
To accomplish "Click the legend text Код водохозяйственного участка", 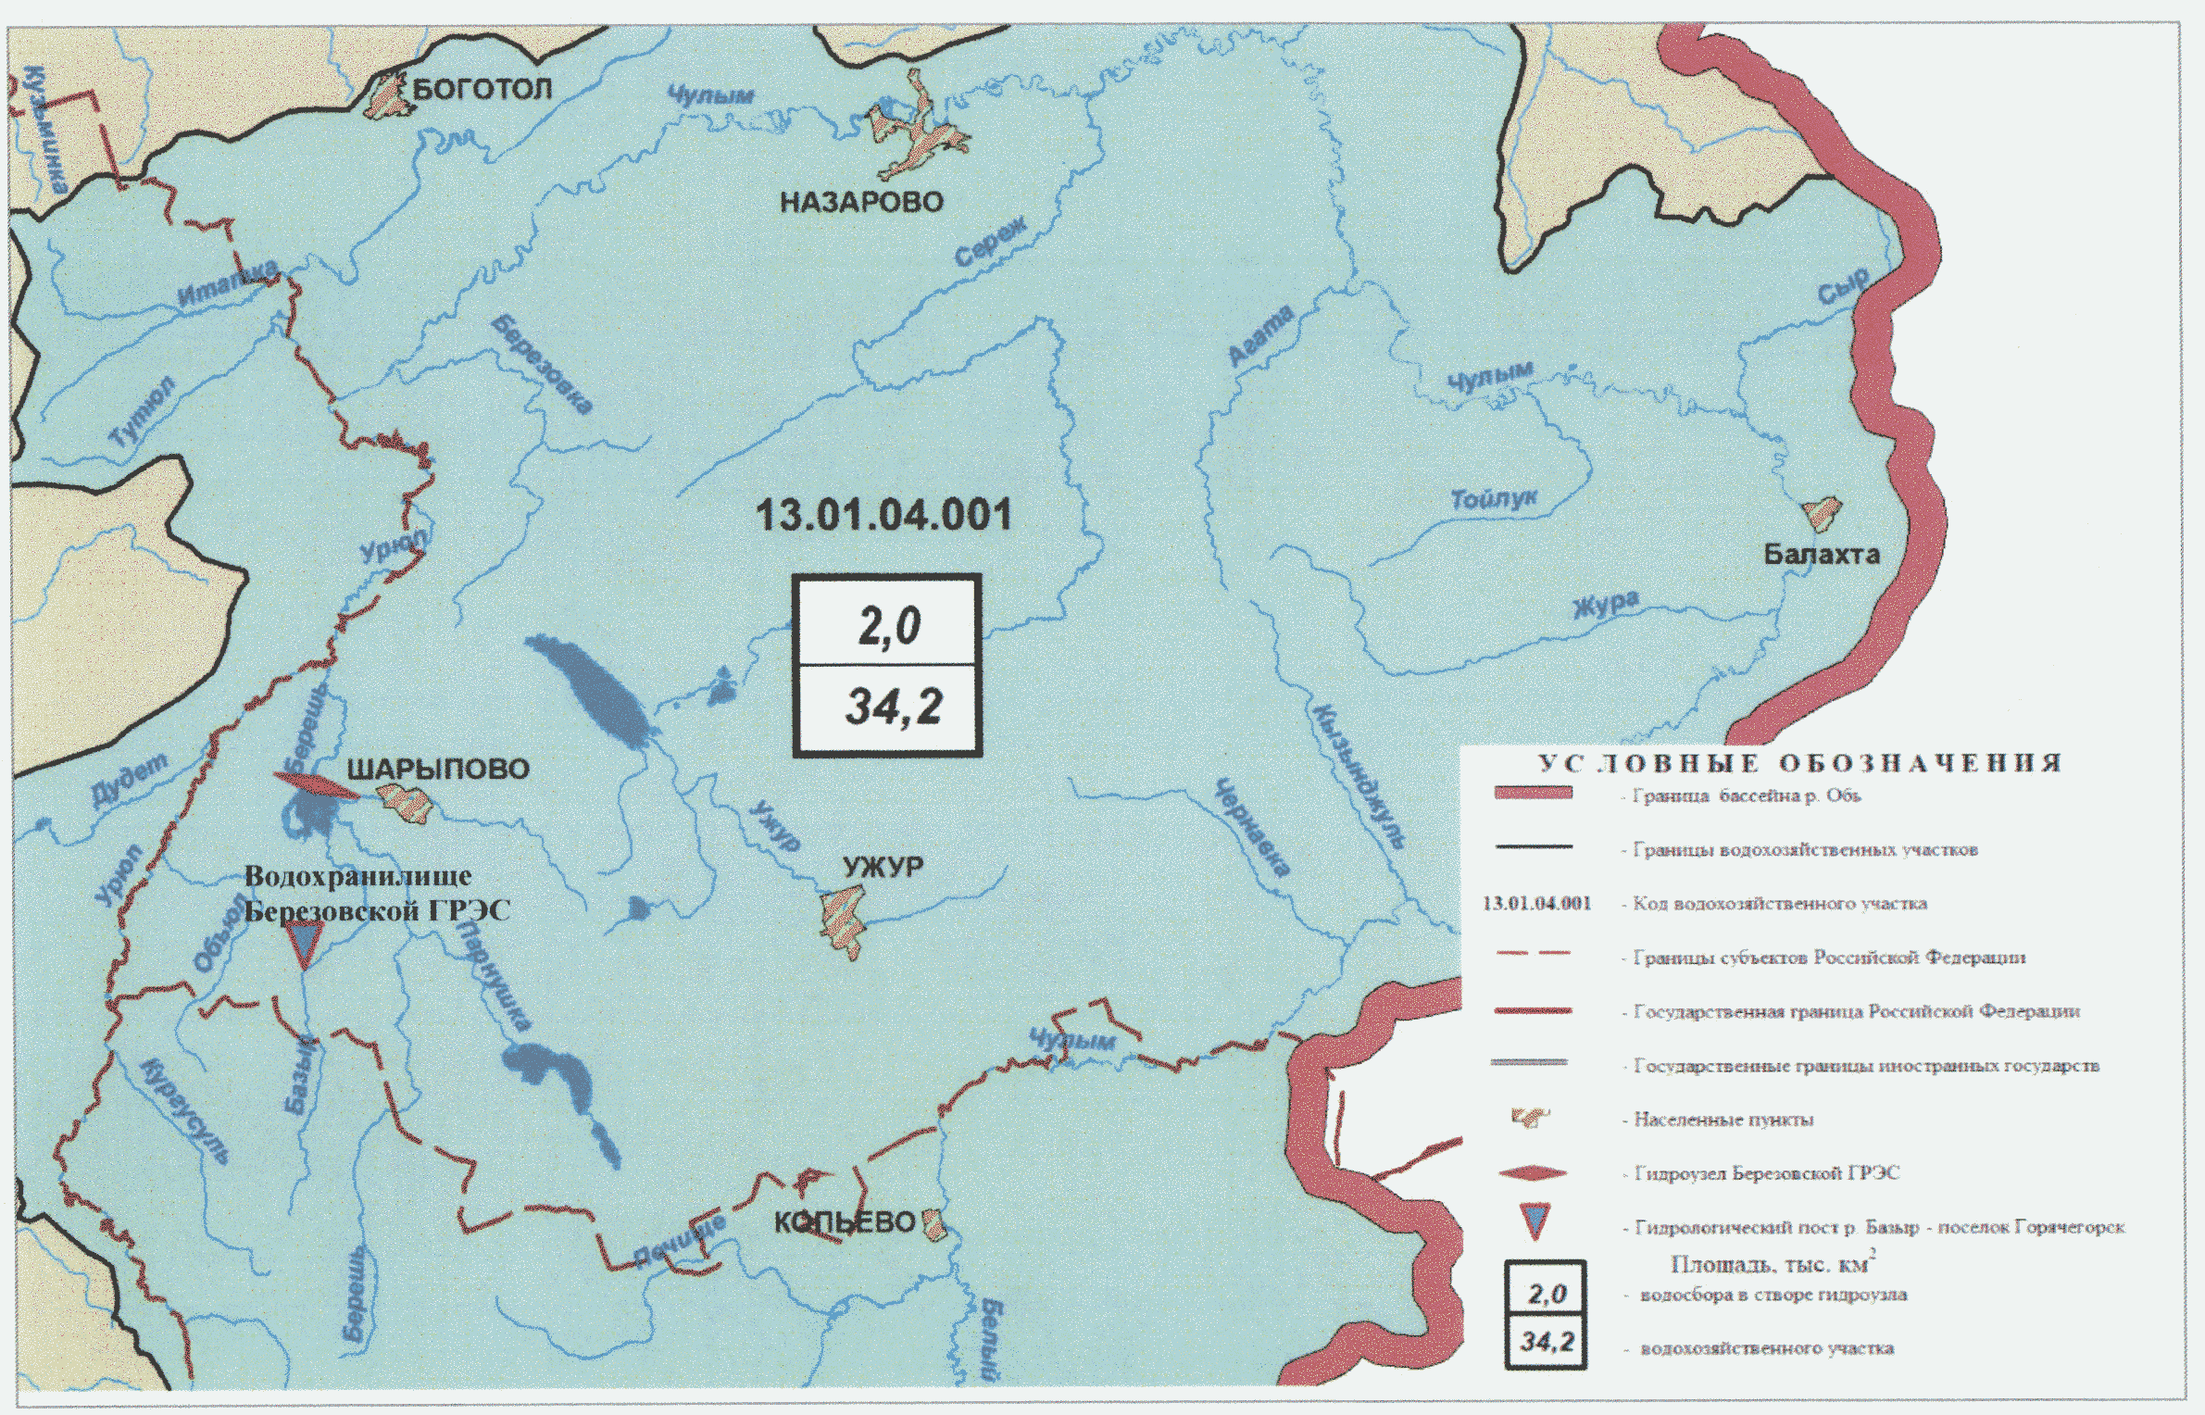I will click(1780, 903).
